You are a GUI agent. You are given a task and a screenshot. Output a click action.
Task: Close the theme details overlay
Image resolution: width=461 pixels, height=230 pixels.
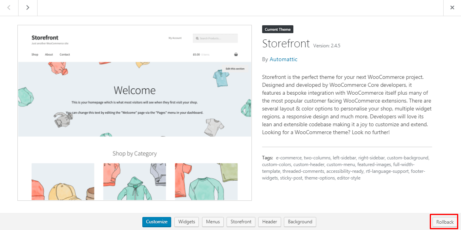click(452, 8)
